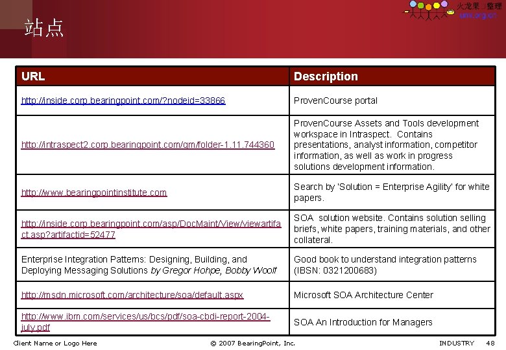The width and height of the screenshot is (506, 350).
Task: Click the slide page number 48
Action: pyautogui.click(x=490, y=344)
